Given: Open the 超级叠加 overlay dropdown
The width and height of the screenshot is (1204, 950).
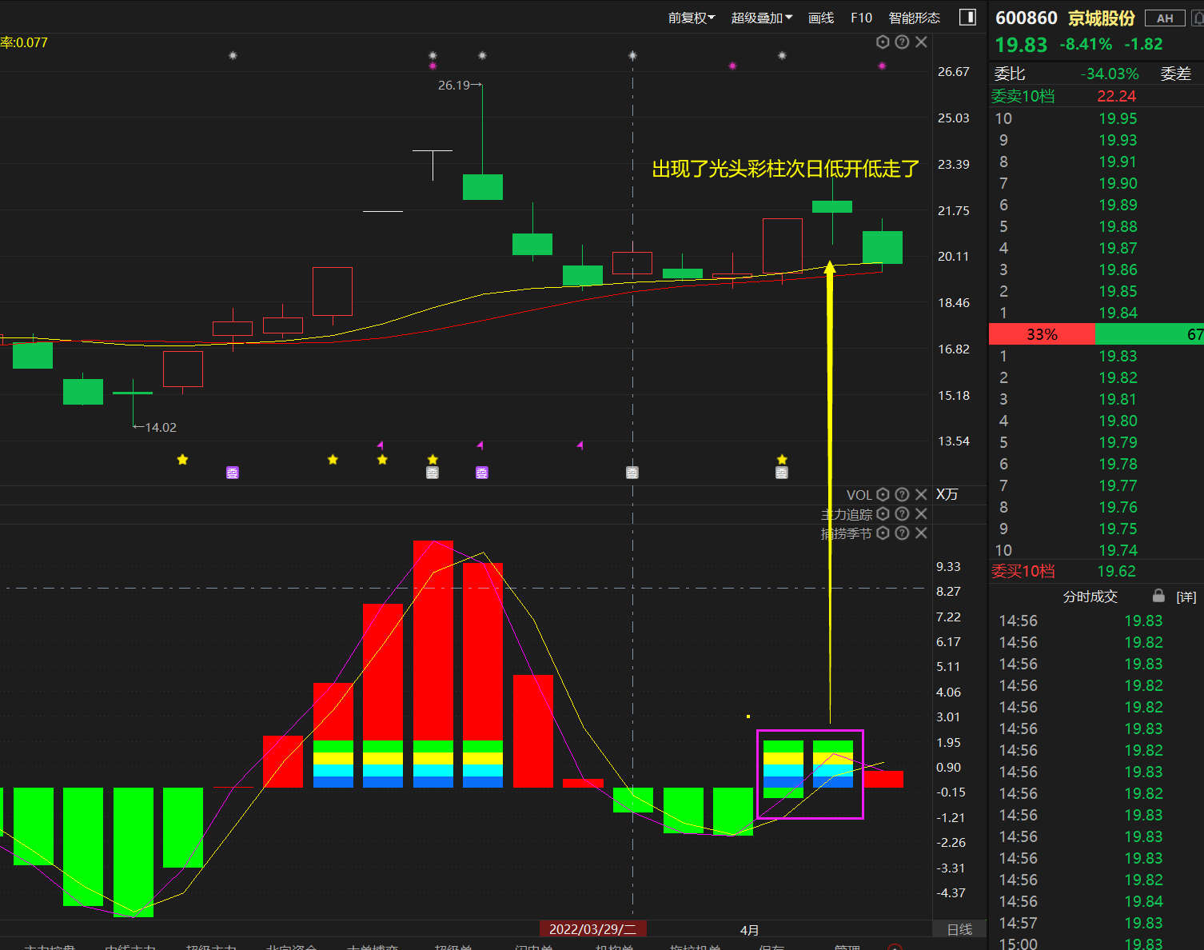Looking at the screenshot, I should pos(762,18).
